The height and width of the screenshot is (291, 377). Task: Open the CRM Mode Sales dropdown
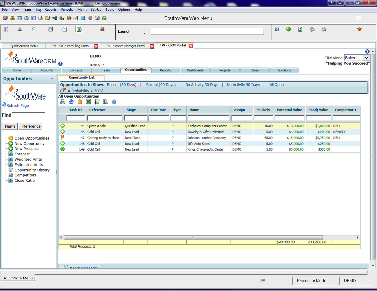click(366, 58)
